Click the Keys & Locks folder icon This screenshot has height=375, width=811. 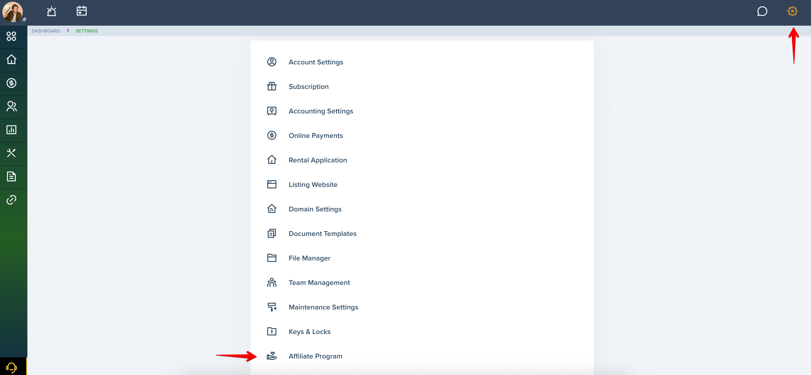pos(272,331)
